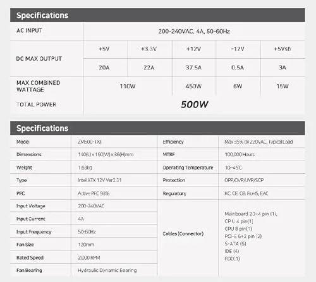
Task: Select the '+3.3V' column header
Action: pyautogui.click(x=149, y=49)
